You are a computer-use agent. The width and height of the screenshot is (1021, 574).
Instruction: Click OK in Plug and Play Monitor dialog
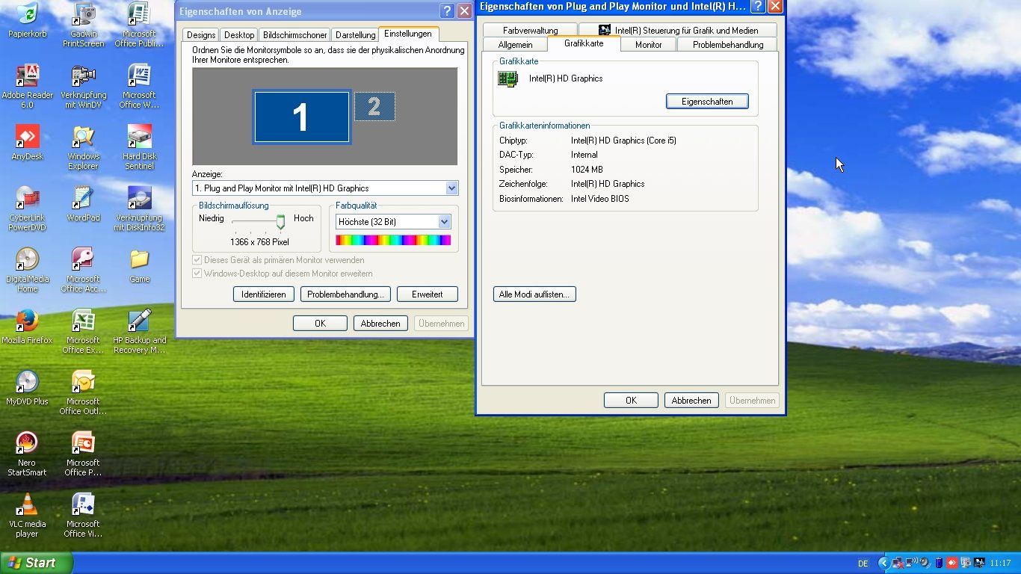(x=631, y=401)
